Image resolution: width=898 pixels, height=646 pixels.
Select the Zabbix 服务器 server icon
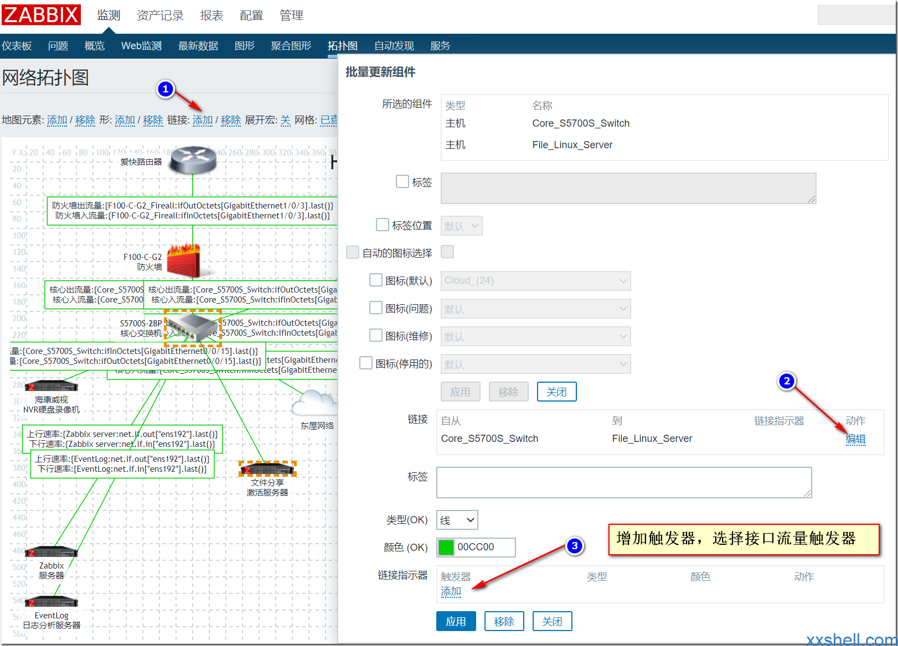pyautogui.click(x=51, y=552)
